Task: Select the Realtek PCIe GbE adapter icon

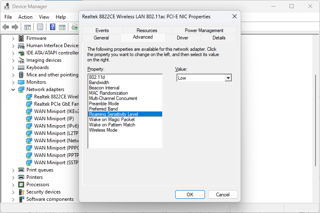Action: (29, 104)
